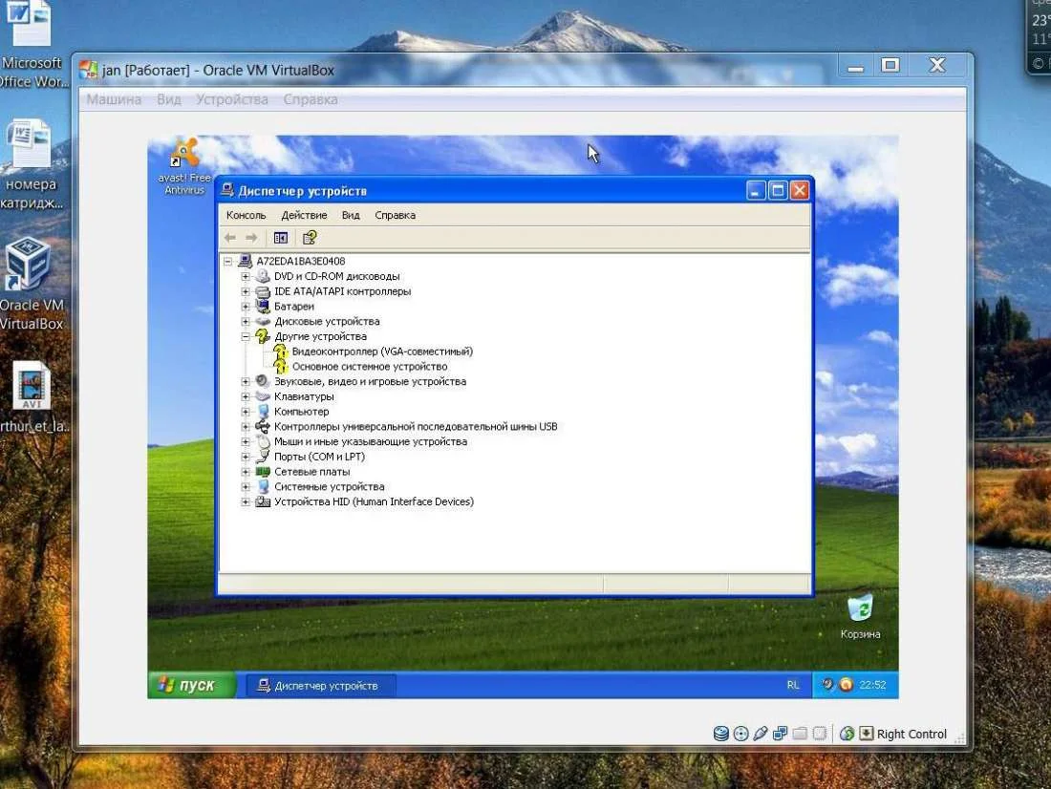Expand the Порты (COM и LPT) node
The image size is (1051, 789).
pos(246,457)
